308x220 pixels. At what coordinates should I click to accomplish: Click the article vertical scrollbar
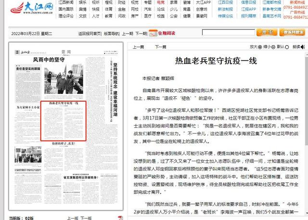[307, 133]
